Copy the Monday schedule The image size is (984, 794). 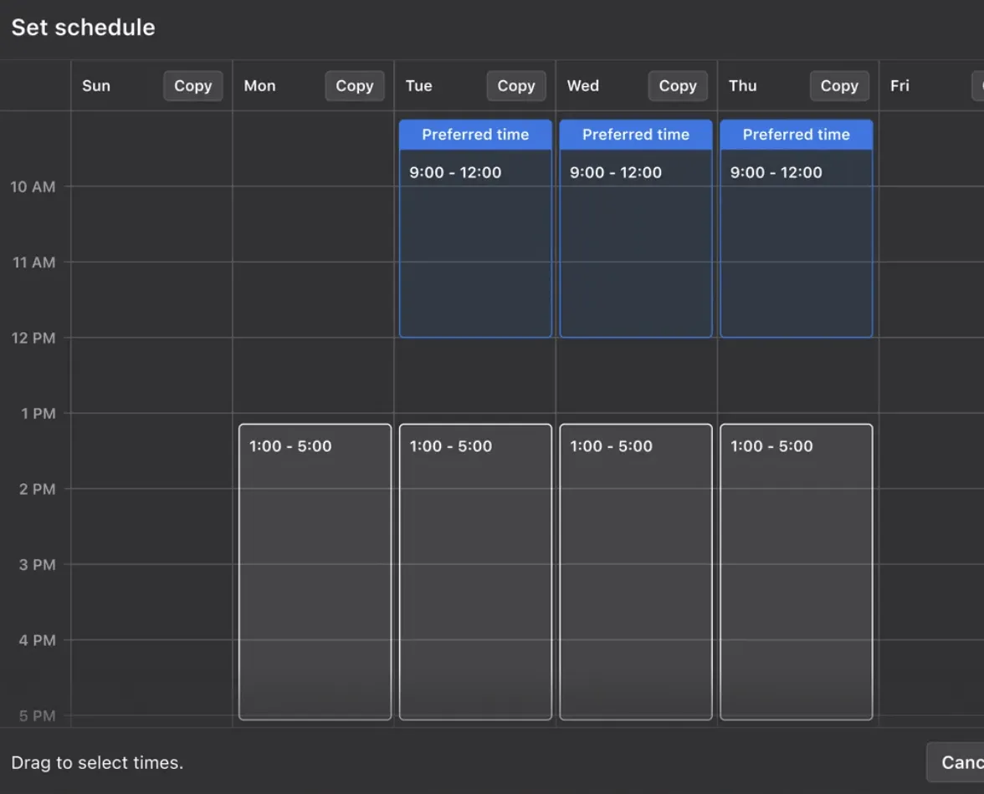355,86
